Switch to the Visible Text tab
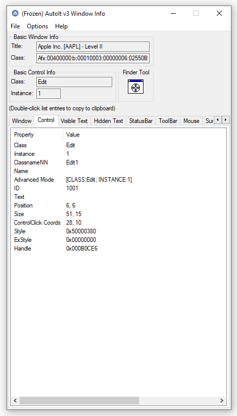 click(74, 121)
